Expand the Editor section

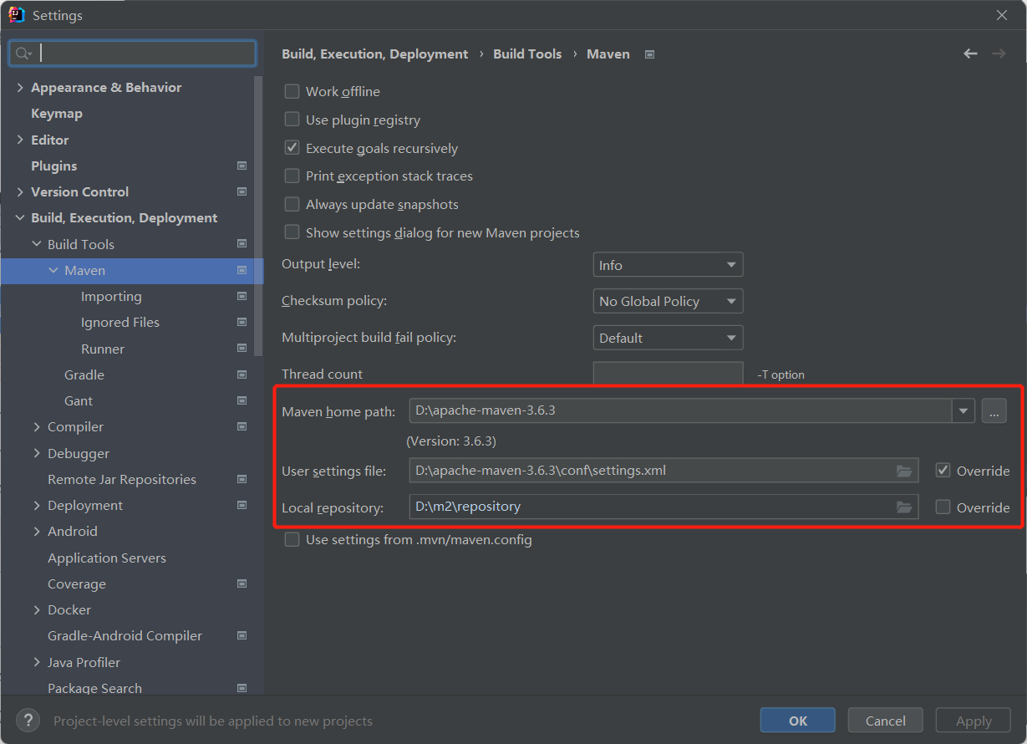(x=20, y=140)
